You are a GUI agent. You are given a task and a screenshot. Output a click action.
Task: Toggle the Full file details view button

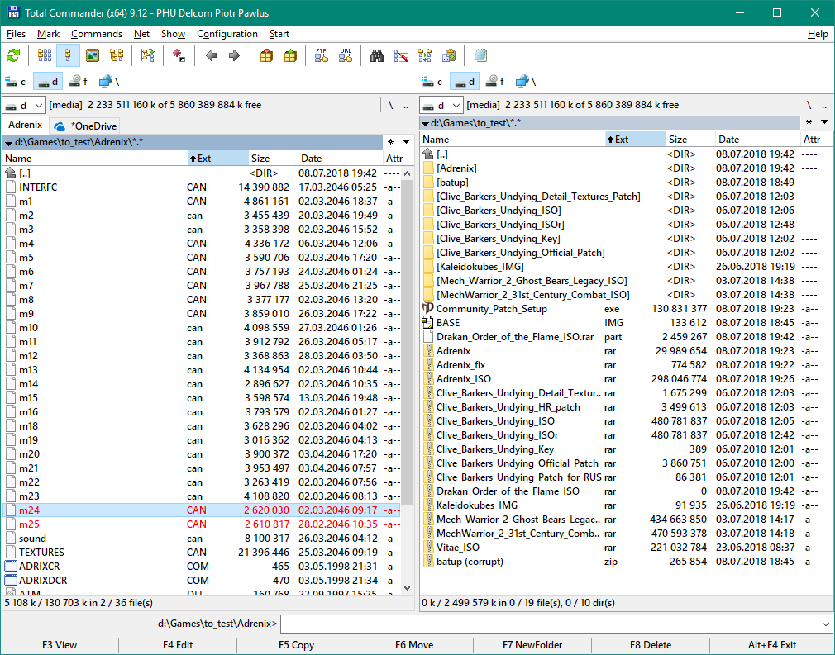coord(69,56)
